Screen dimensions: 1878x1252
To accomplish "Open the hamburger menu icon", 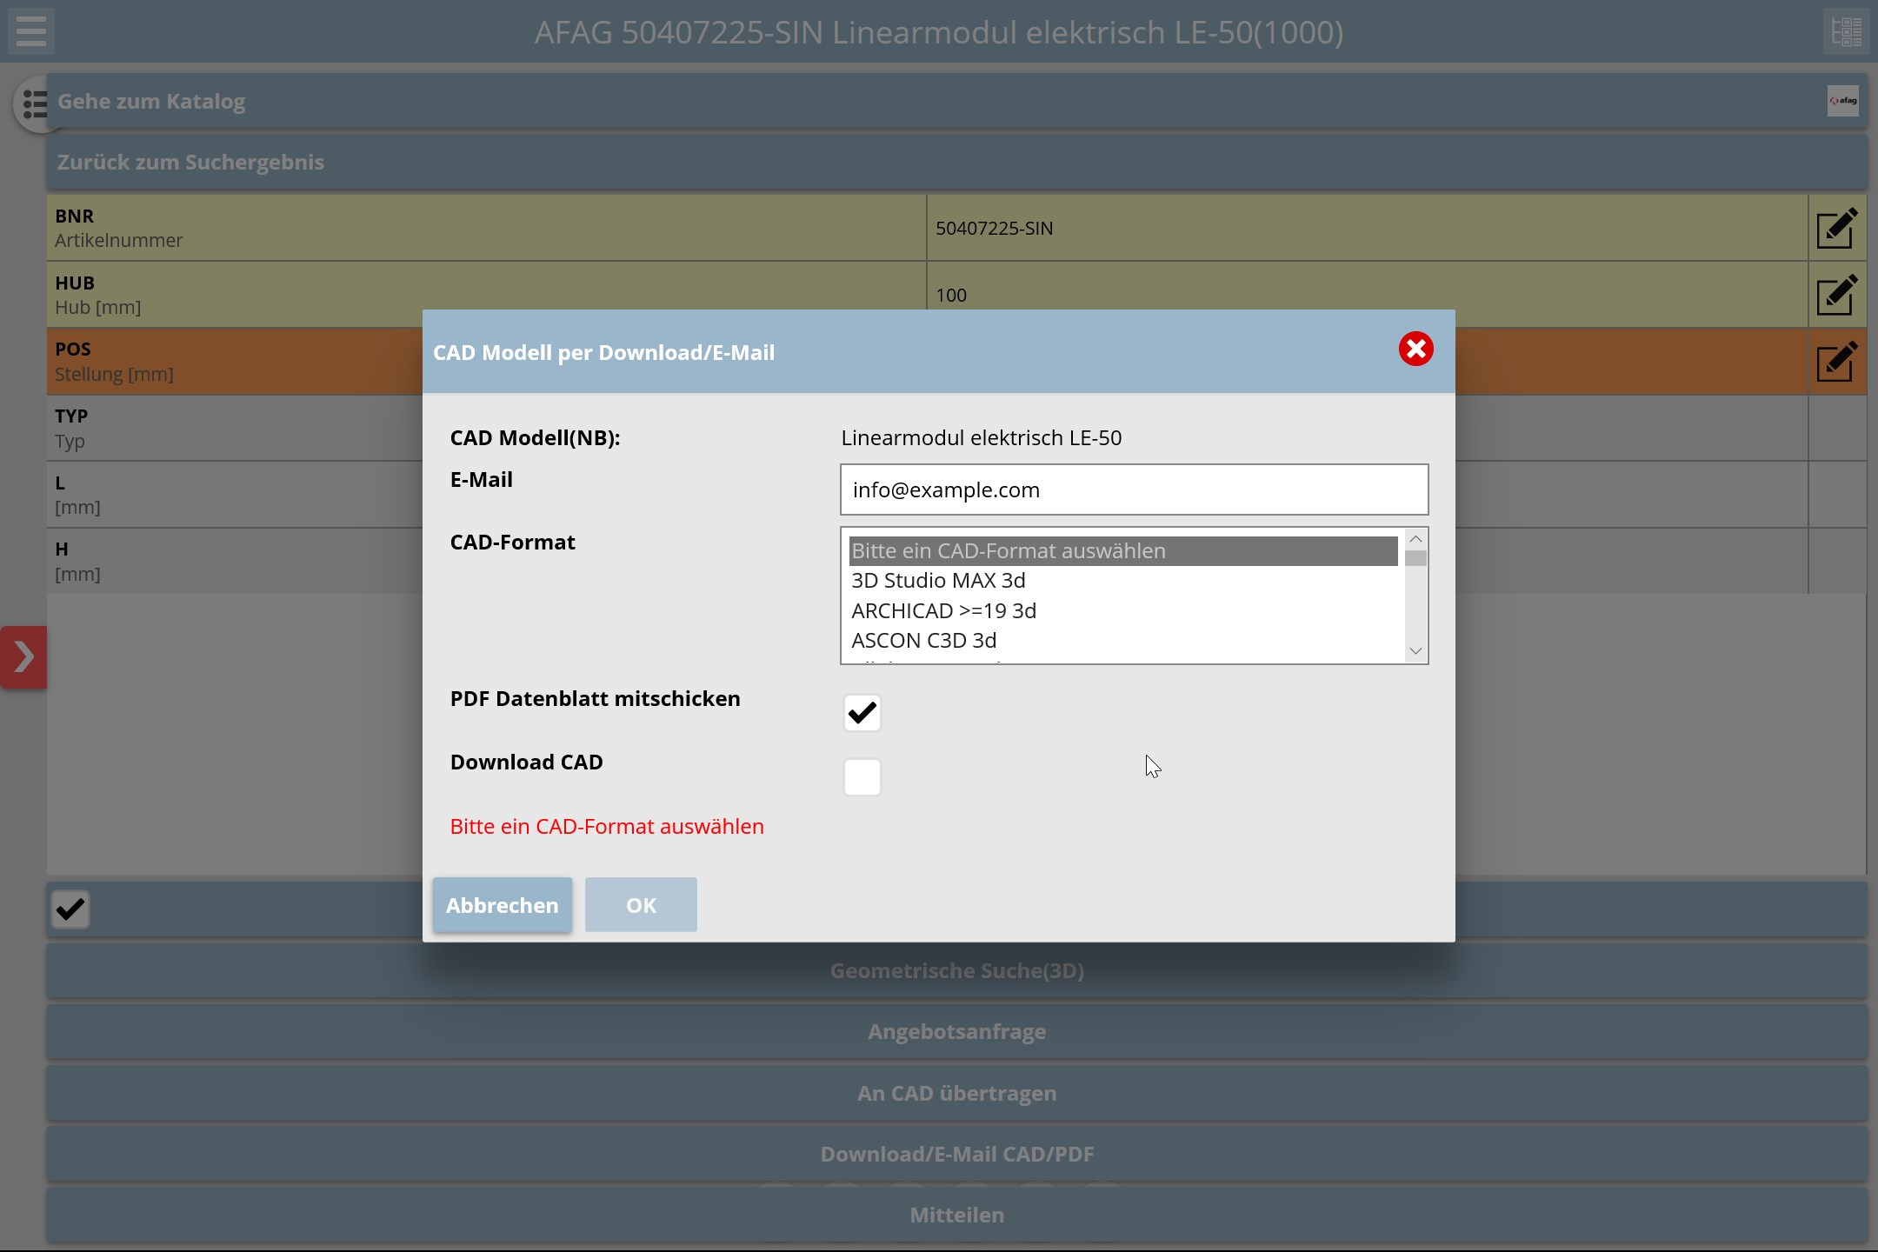I will [31, 31].
